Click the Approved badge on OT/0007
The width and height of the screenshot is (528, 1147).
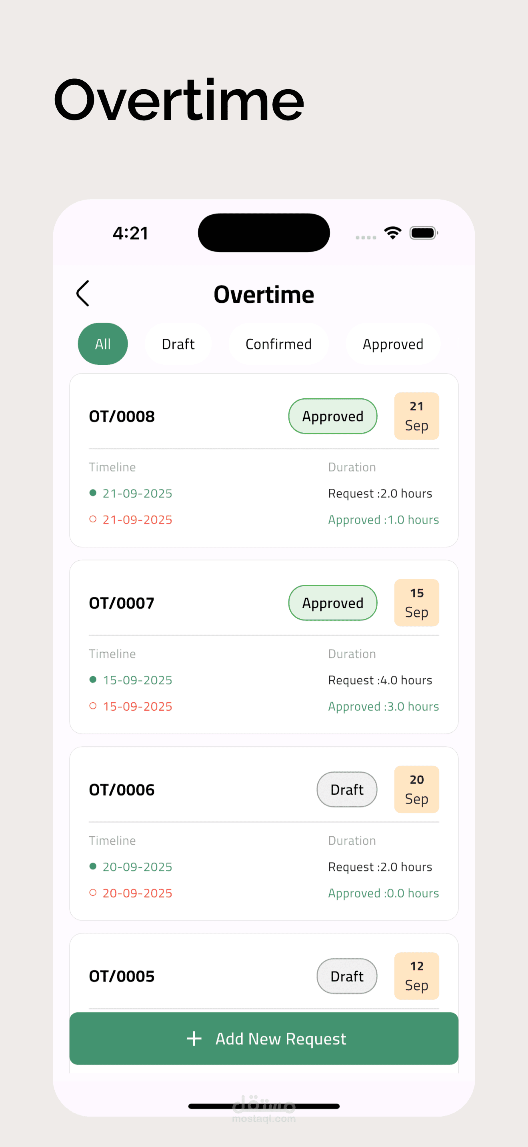pos(332,603)
